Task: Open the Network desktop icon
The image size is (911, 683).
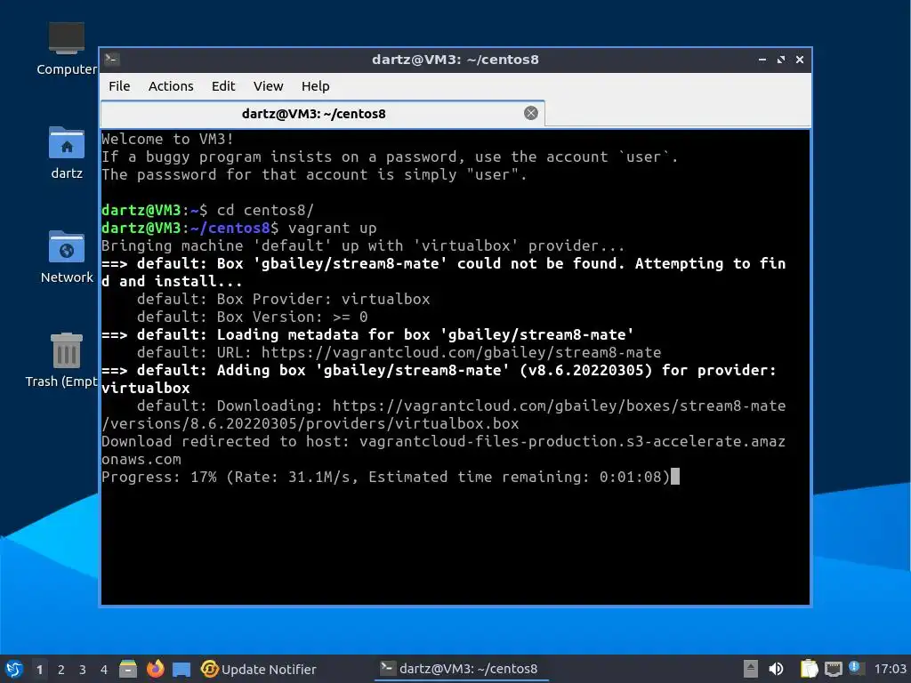Action: click(x=66, y=257)
